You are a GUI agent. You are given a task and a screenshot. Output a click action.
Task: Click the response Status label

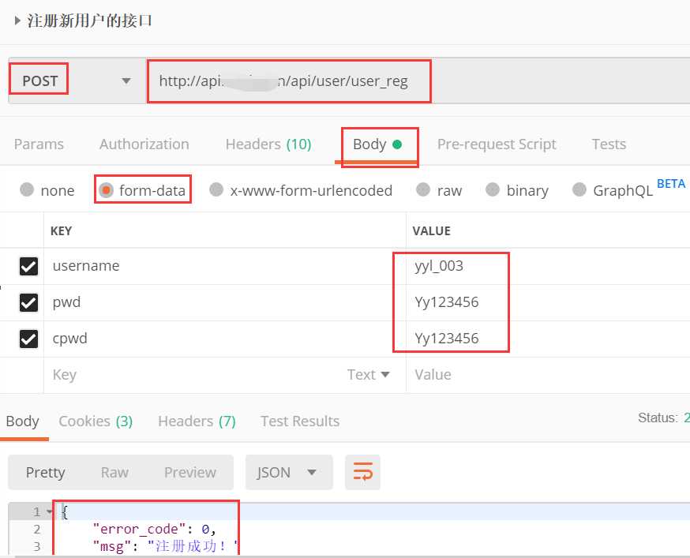[x=658, y=418]
